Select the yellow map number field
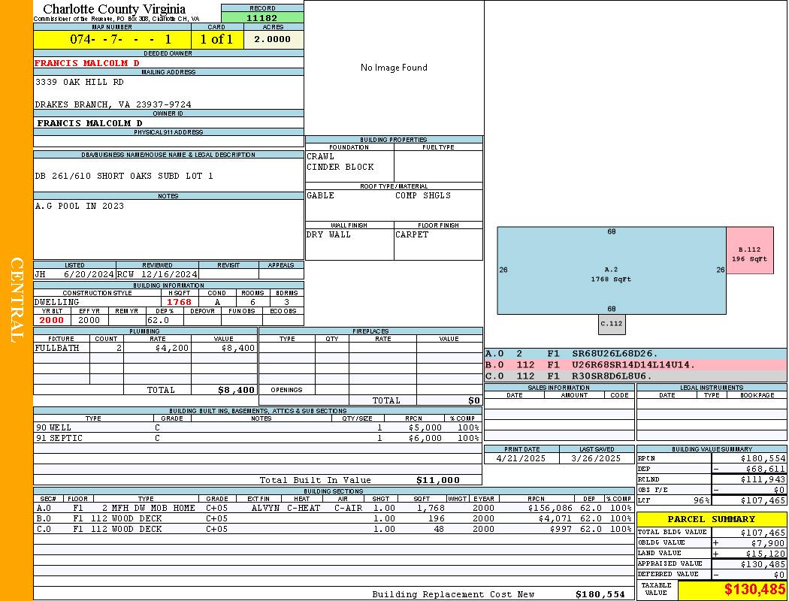789x601 pixels. coord(112,39)
